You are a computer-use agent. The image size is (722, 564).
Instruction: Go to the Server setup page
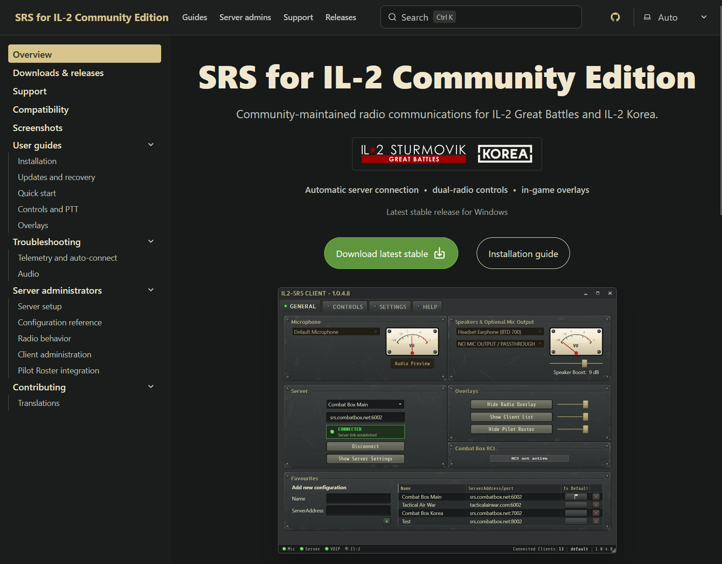pyautogui.click(x=39, y=307)
